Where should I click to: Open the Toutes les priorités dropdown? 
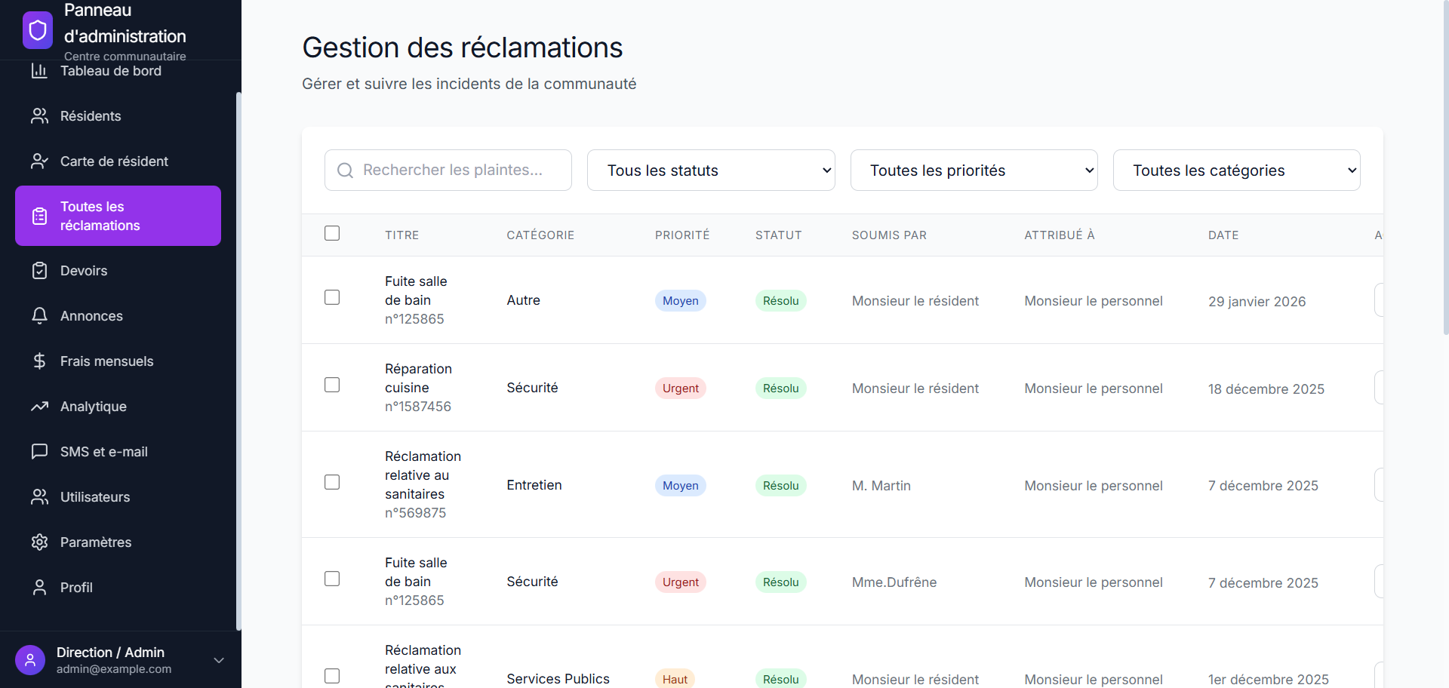(x=974, y=170)
